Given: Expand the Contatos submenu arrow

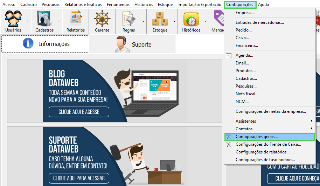Looking at the screenshot, I should [312, 129].
